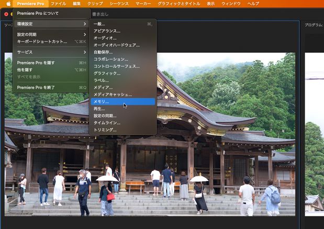This screenshot has width=324, height=229.
Task: Expand the サービス submenu
Action: click(x=50, y=52)
